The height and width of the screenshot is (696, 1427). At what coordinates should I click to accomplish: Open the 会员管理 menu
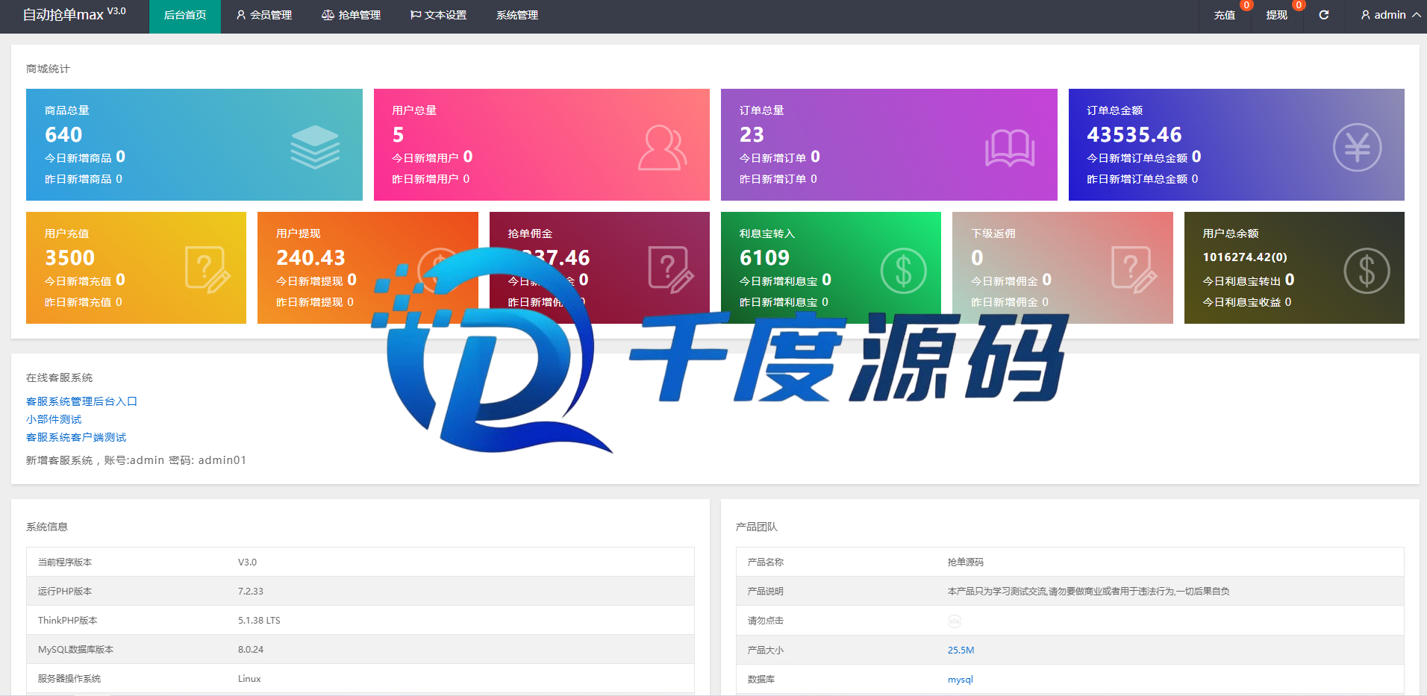263,16
